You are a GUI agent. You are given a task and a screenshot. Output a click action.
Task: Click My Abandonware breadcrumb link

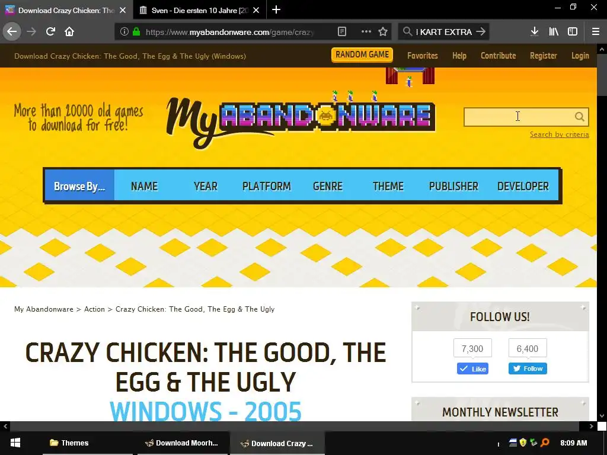coord(44,309)
